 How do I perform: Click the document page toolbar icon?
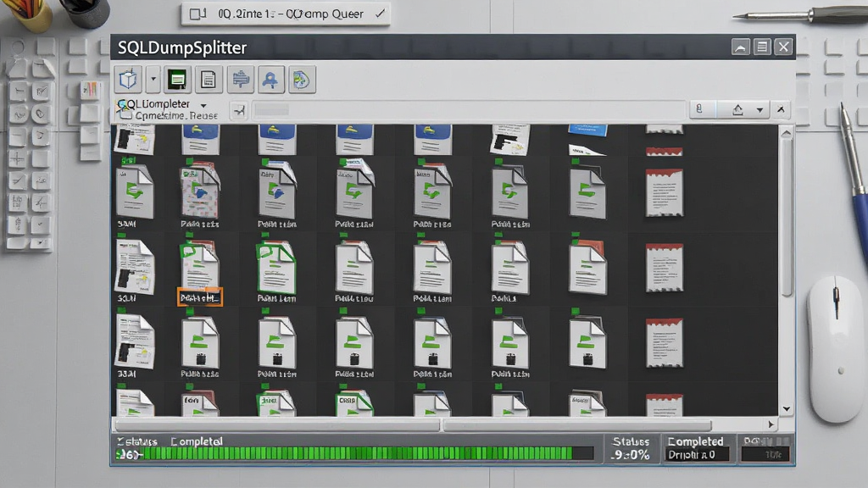point(209,80)
